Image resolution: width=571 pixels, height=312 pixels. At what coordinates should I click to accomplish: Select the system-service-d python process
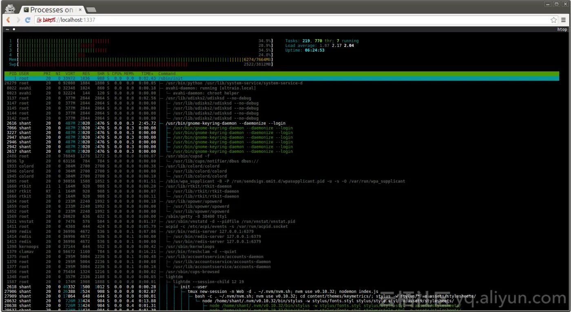tap(281, 83)
